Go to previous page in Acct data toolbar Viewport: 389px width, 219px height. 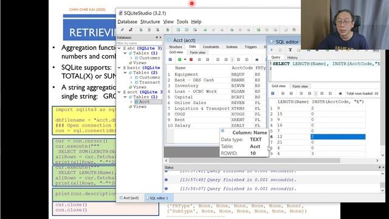226,60
